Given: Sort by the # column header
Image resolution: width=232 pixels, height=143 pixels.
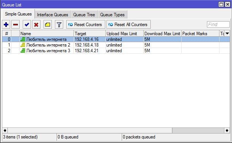Looking at the screenshot, I should [7, 34].
